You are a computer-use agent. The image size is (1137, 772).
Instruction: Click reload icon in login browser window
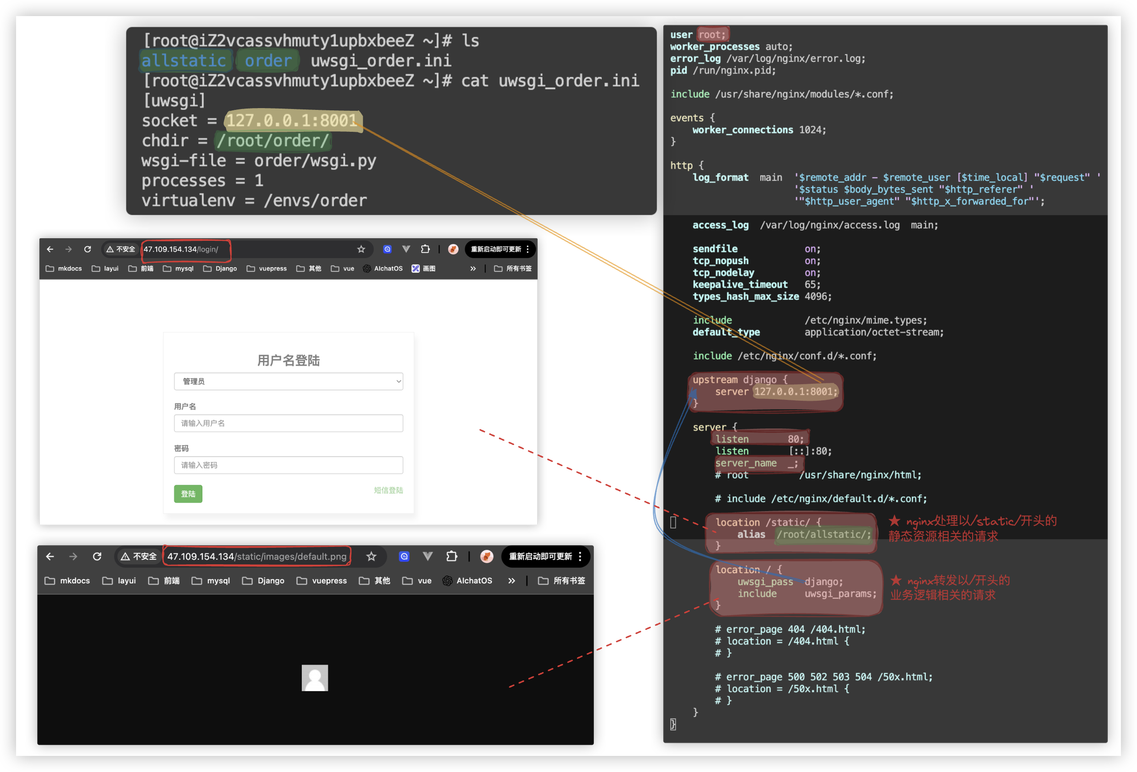point(88,249)
